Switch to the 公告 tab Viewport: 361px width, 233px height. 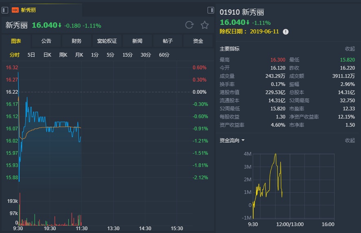click(46, 41)
